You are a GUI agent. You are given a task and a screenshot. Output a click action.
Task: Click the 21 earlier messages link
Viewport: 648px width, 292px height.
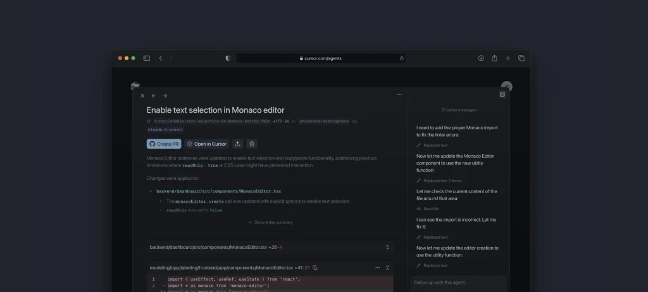458,110
